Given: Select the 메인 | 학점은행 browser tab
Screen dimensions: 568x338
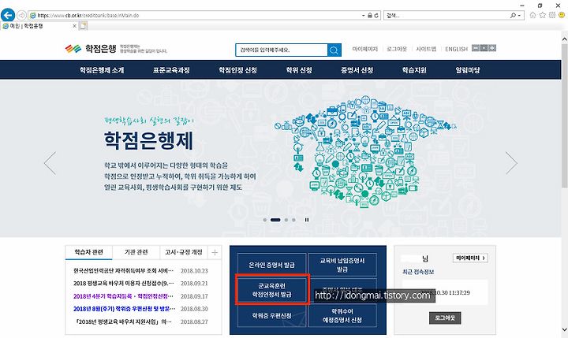Looking at the screenshot, I should (x=39, y=26).
